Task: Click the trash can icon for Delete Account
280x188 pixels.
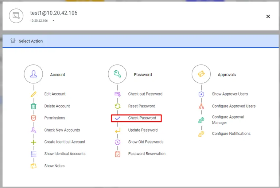Action: tap(34, 106)
